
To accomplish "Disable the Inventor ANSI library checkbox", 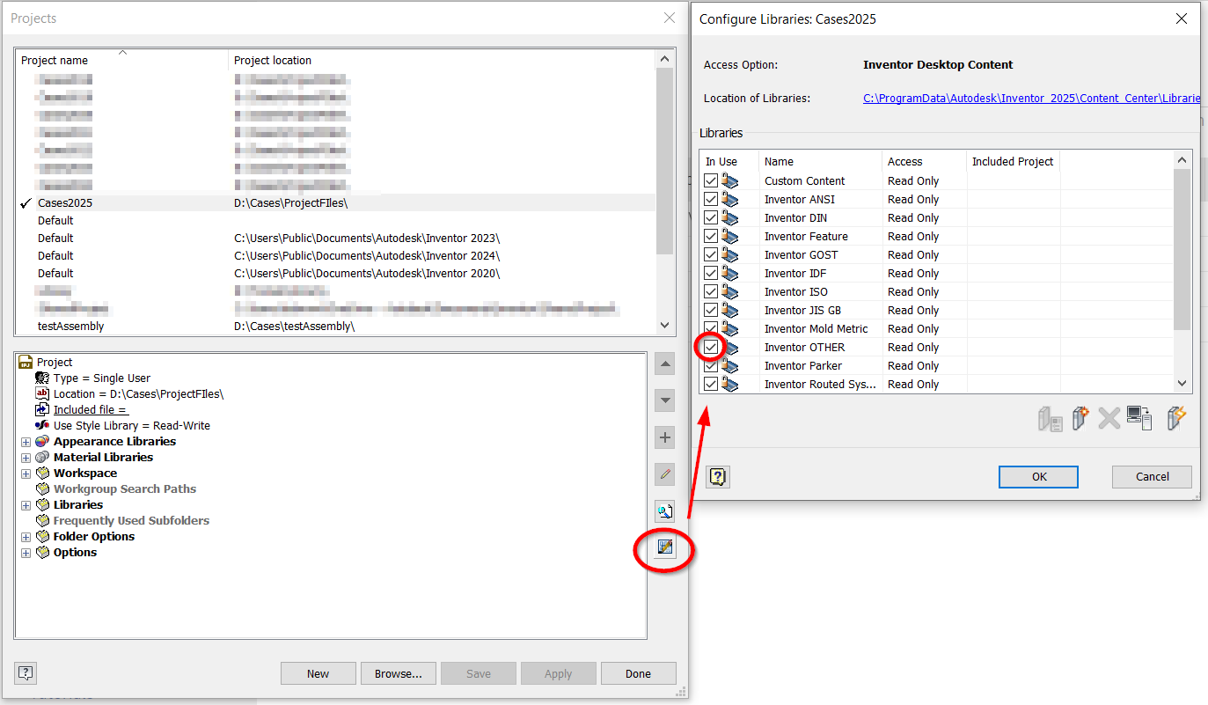I will coord(710,199).
